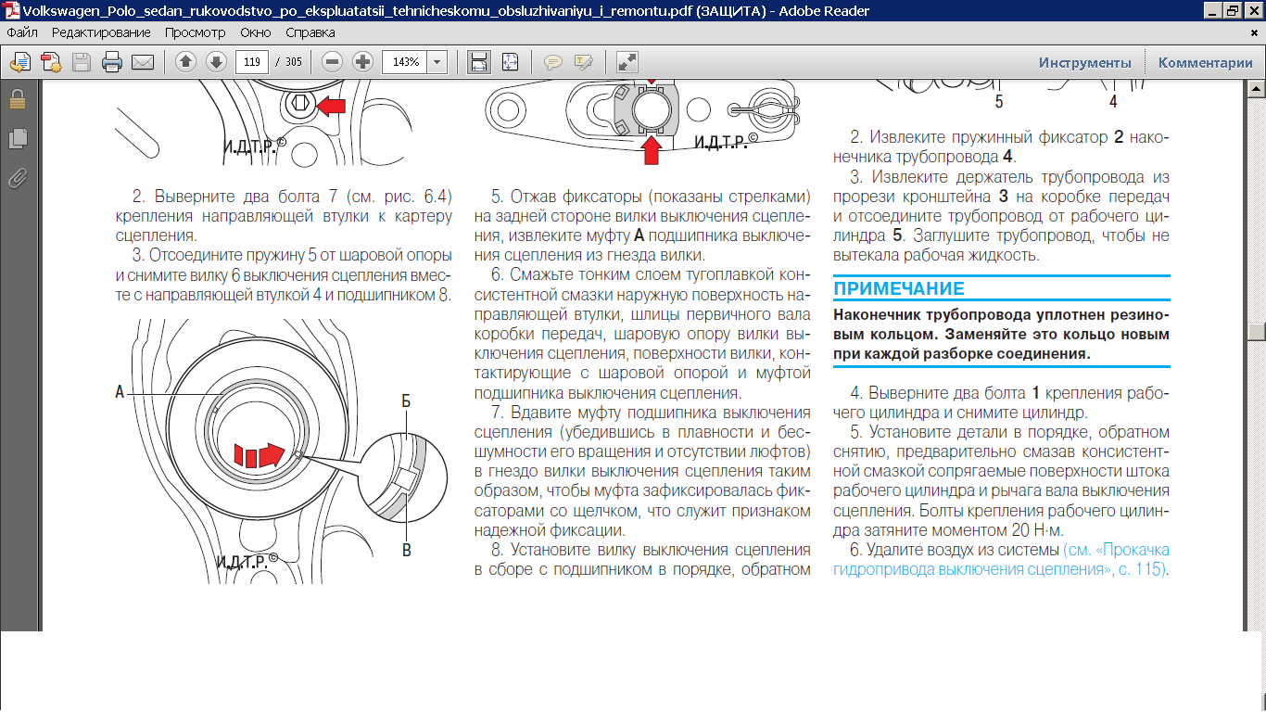Click the convert to PDF online icon
1266x712 pixels.
[51, 62]
